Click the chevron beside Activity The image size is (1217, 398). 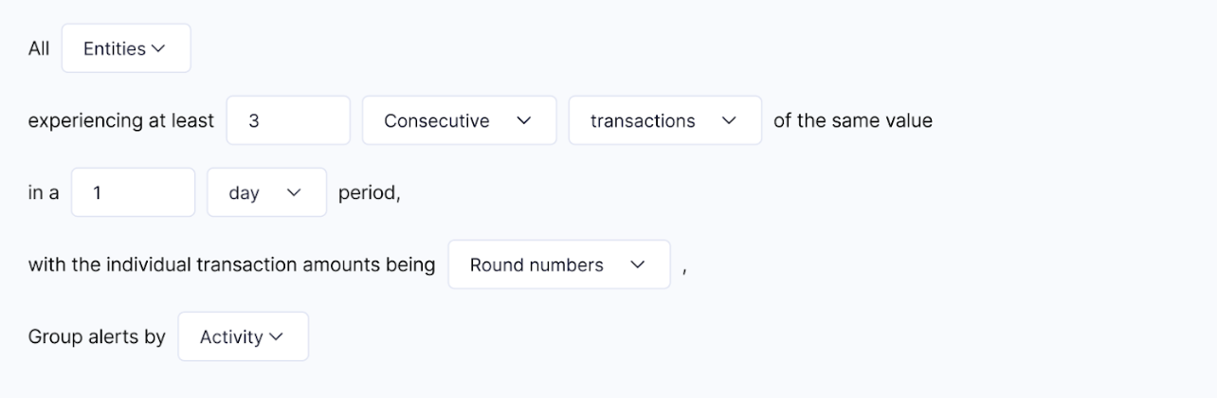(276, 336)
